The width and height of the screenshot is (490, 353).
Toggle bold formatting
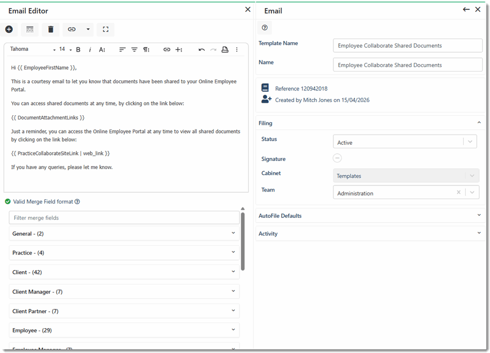(x=78, y=50)
